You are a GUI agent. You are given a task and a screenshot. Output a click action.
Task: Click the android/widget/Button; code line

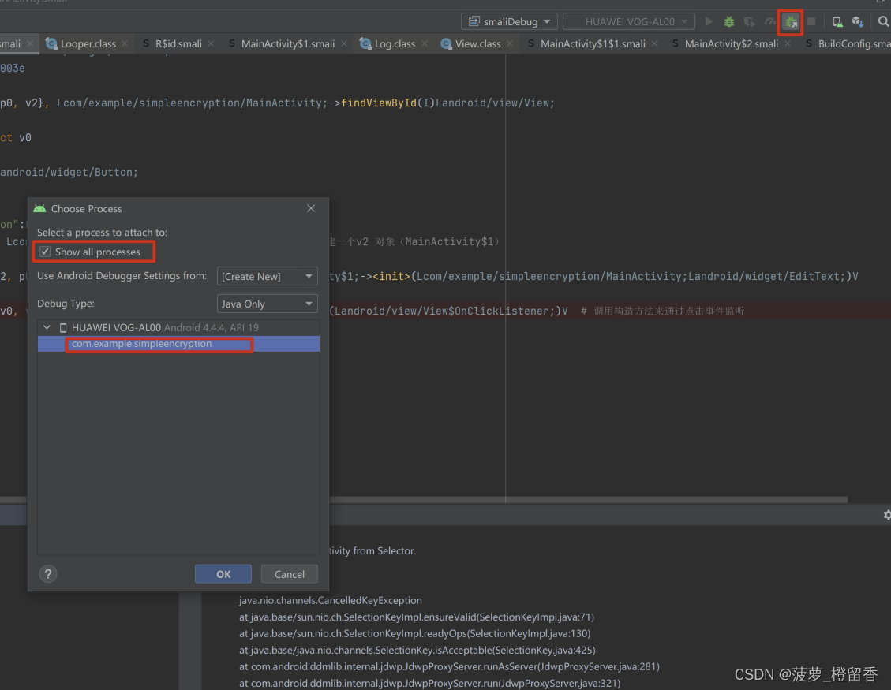69,172
